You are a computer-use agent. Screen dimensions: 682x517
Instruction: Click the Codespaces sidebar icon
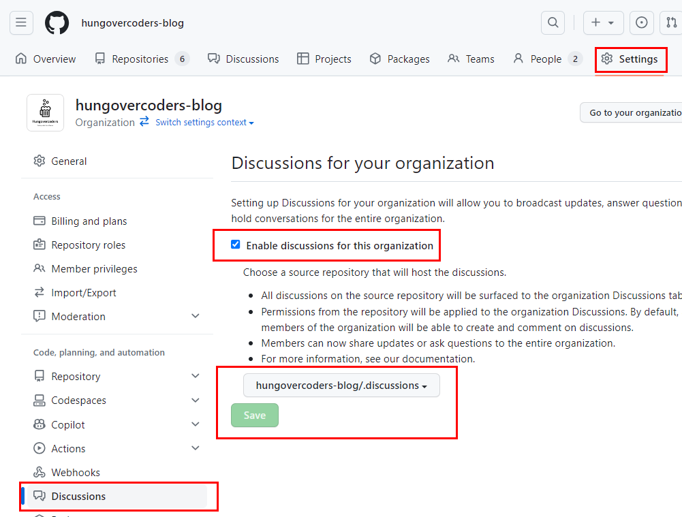point(39,400)
